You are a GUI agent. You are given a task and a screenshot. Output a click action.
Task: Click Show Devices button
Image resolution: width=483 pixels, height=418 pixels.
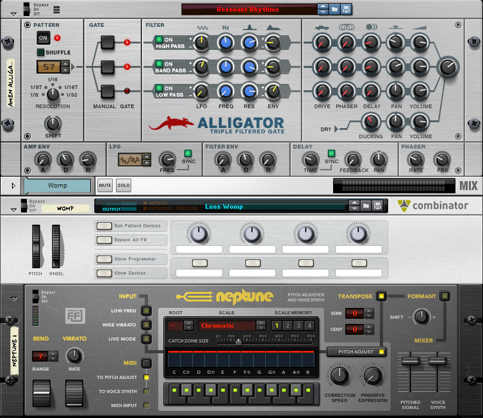point(104,273)
